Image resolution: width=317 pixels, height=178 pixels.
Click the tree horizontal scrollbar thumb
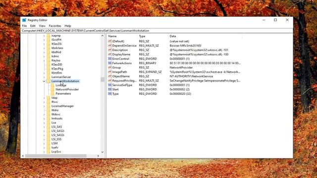56,156
